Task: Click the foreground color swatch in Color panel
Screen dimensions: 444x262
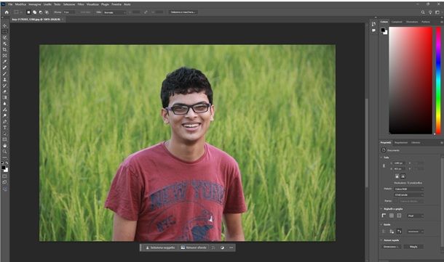Action: pos(383,30)
